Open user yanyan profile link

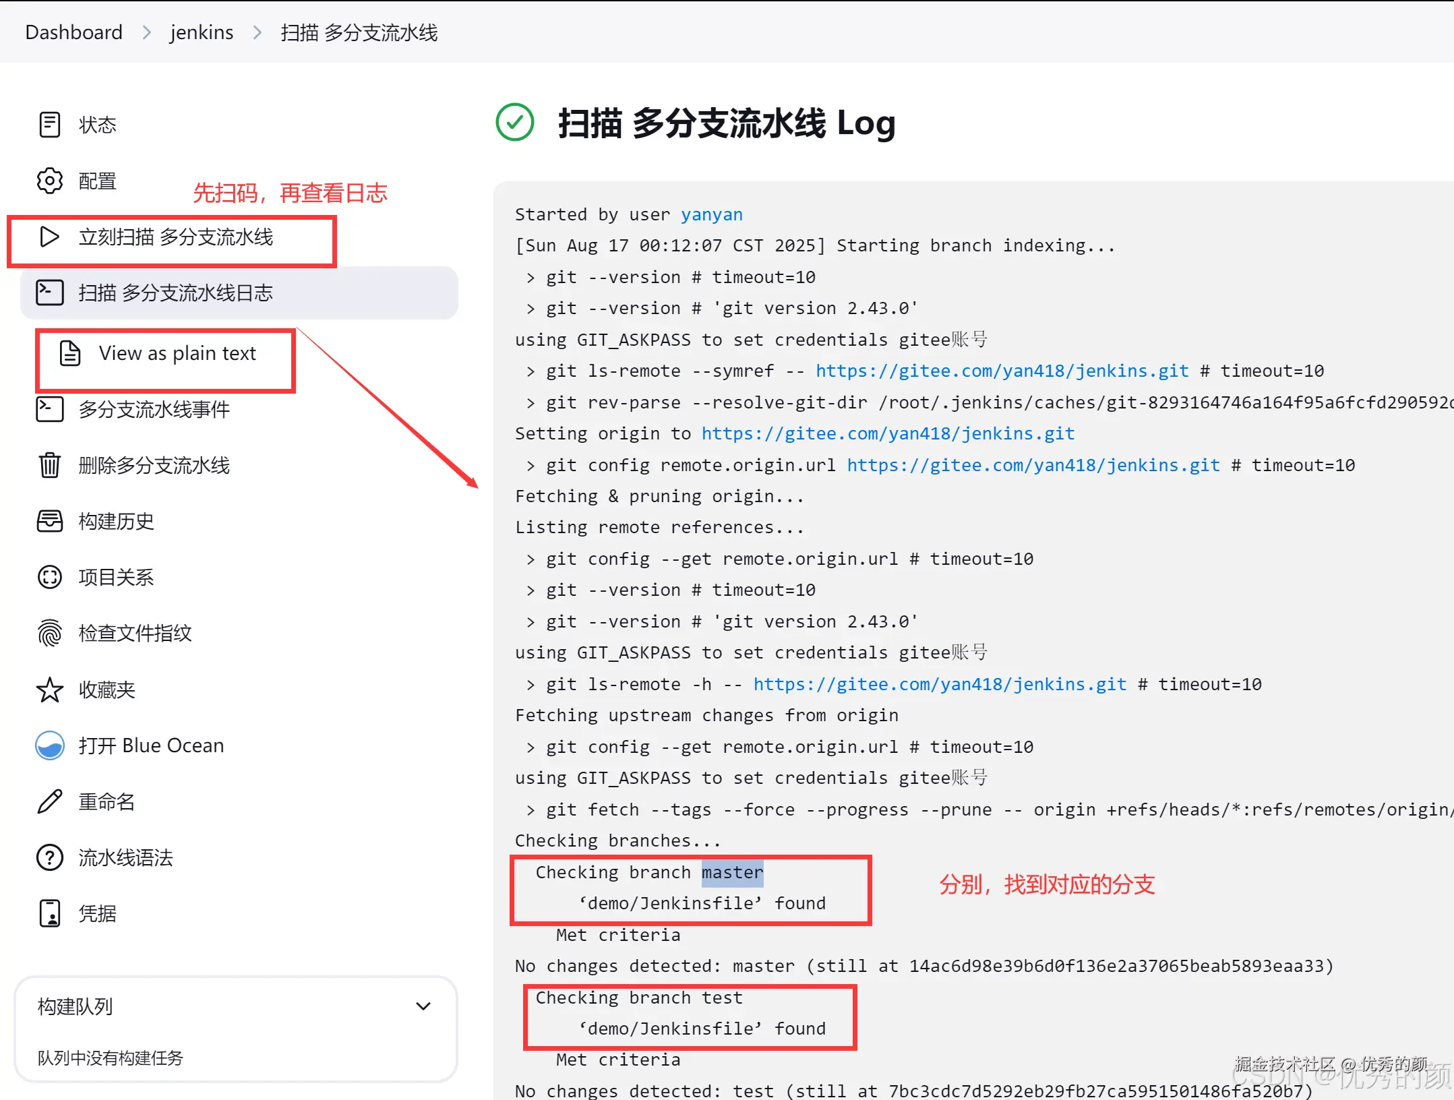[x=711, y=214]
